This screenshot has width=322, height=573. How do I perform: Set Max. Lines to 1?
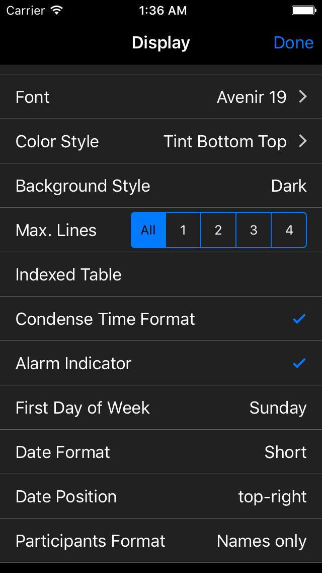183,230
